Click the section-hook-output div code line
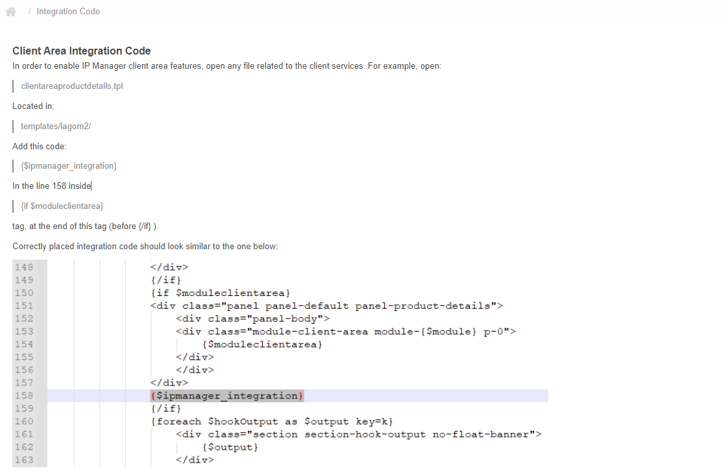The height and width of the screenshot is (475, 728). click(359, 434)
